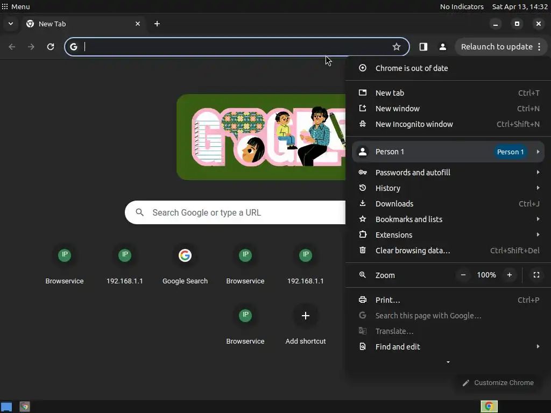Click the key icon beside Passwords

[x=363, y=172]
